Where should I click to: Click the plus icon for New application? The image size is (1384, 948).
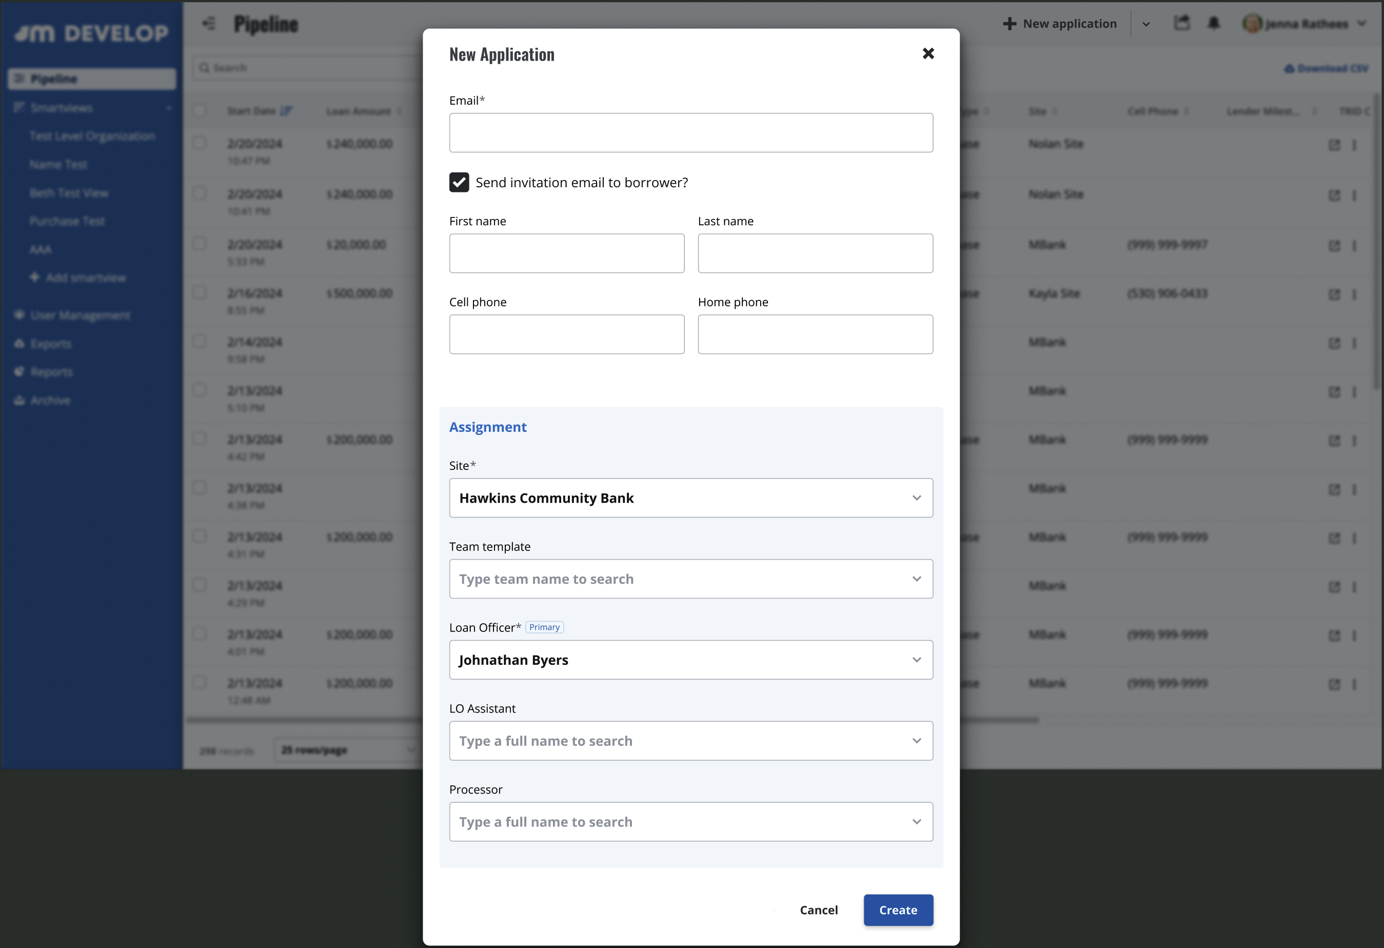pos(1009,24)
